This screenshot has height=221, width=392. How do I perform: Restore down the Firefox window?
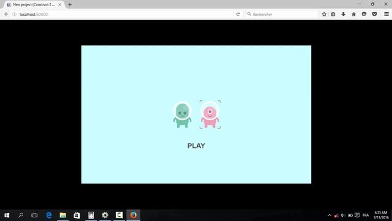372,4
